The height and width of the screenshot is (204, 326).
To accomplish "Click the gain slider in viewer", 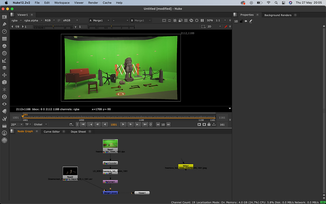I will coord(53,27).
